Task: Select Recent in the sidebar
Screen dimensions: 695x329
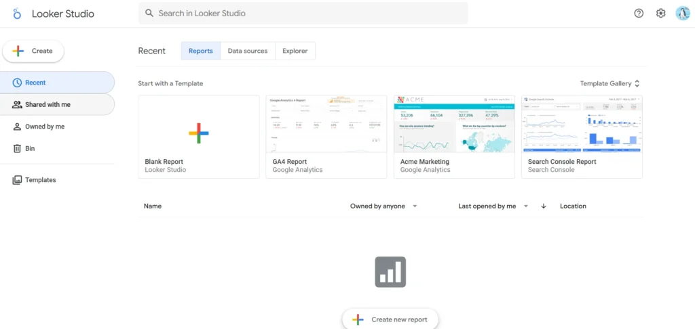Action: click(57, 83)
